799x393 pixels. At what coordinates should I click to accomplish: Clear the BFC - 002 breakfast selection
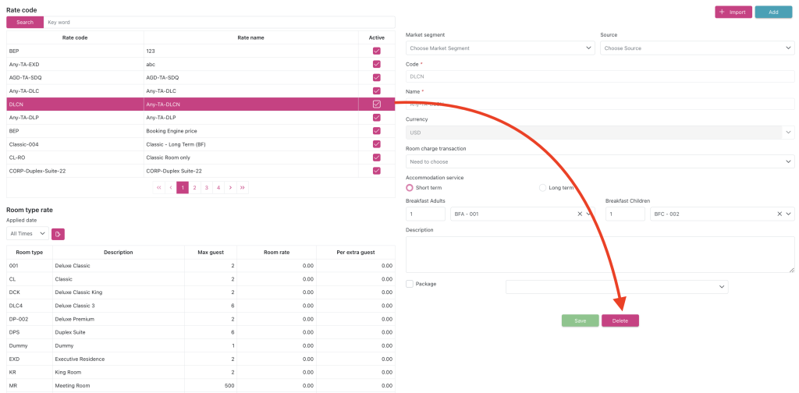pyautogui.click(x=779, y=214)
